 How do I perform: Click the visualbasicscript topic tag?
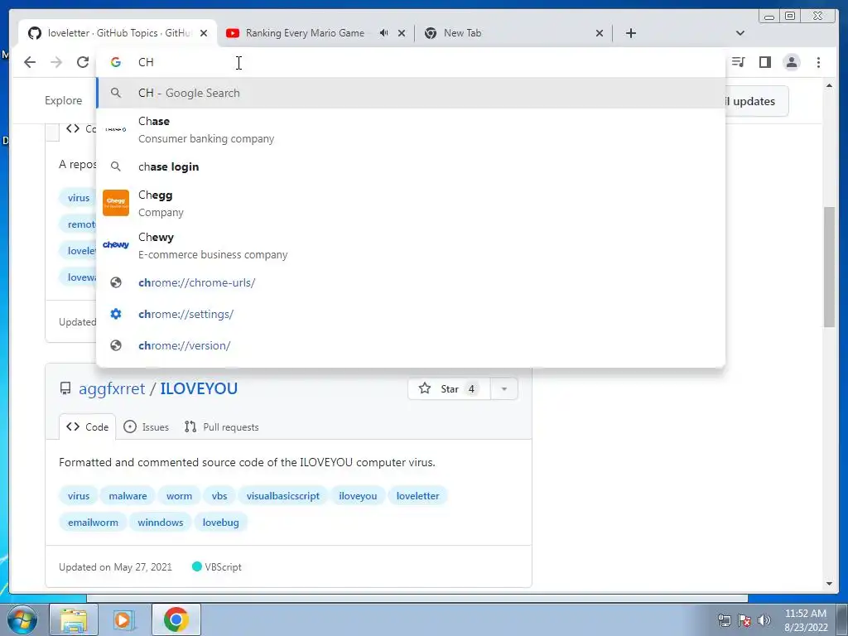[283, 496]
